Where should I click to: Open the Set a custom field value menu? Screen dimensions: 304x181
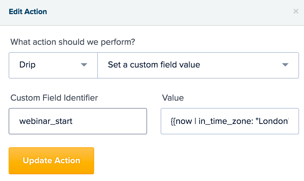pyautogui.click(x=198, y=65)
